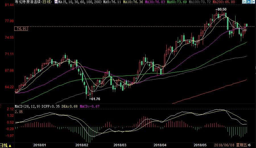Click the red 2018/06/08 date label

(224, 145)
